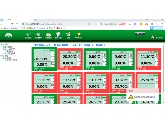Open the 设备监控 device monitoring icon
Screen dimensions: 165x123
28,35
